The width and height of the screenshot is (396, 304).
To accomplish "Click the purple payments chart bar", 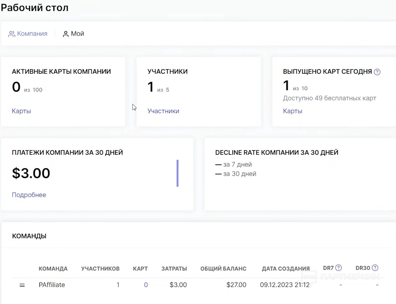I will (177, 173).
